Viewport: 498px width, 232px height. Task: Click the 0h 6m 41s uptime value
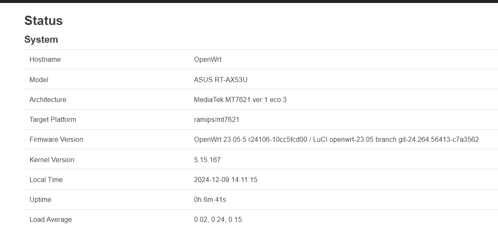pyautogui.click(x=210, y=200)
